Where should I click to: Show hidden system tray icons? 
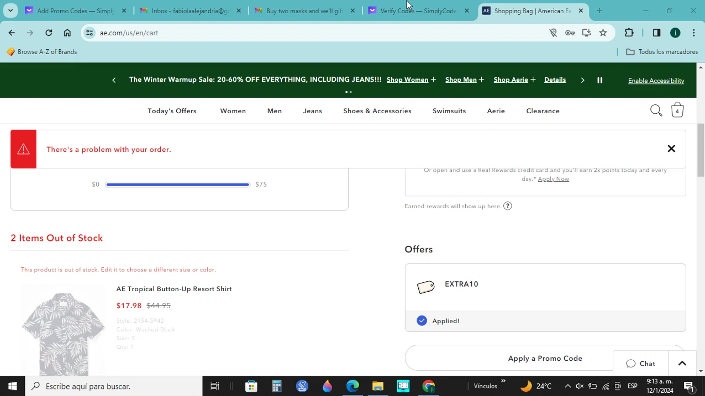tap(567, 386)
